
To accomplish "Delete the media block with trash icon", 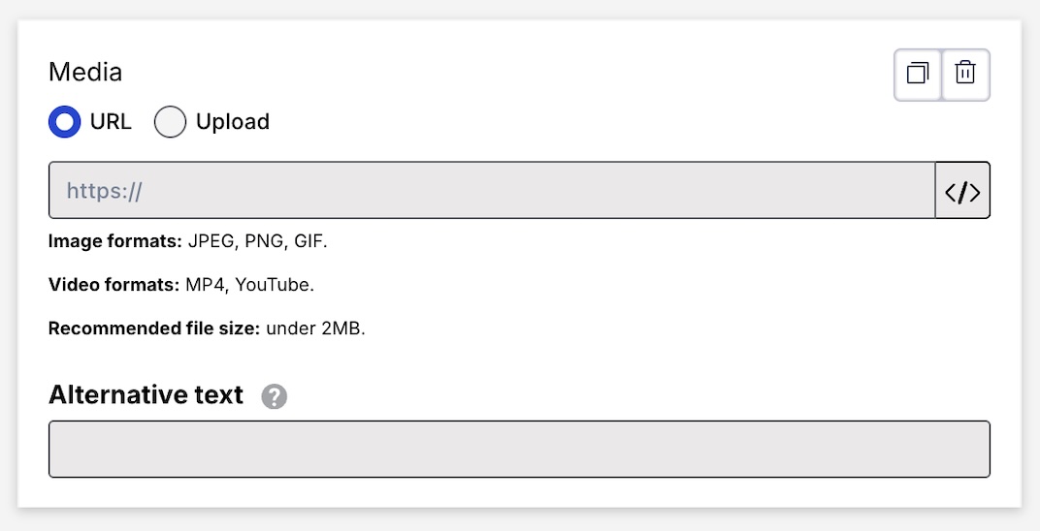I will pos(965,75).
